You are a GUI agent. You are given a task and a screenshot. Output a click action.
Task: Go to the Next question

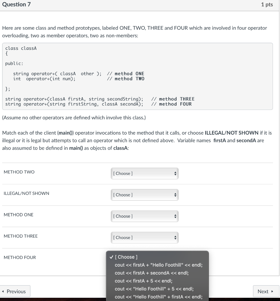266,291
